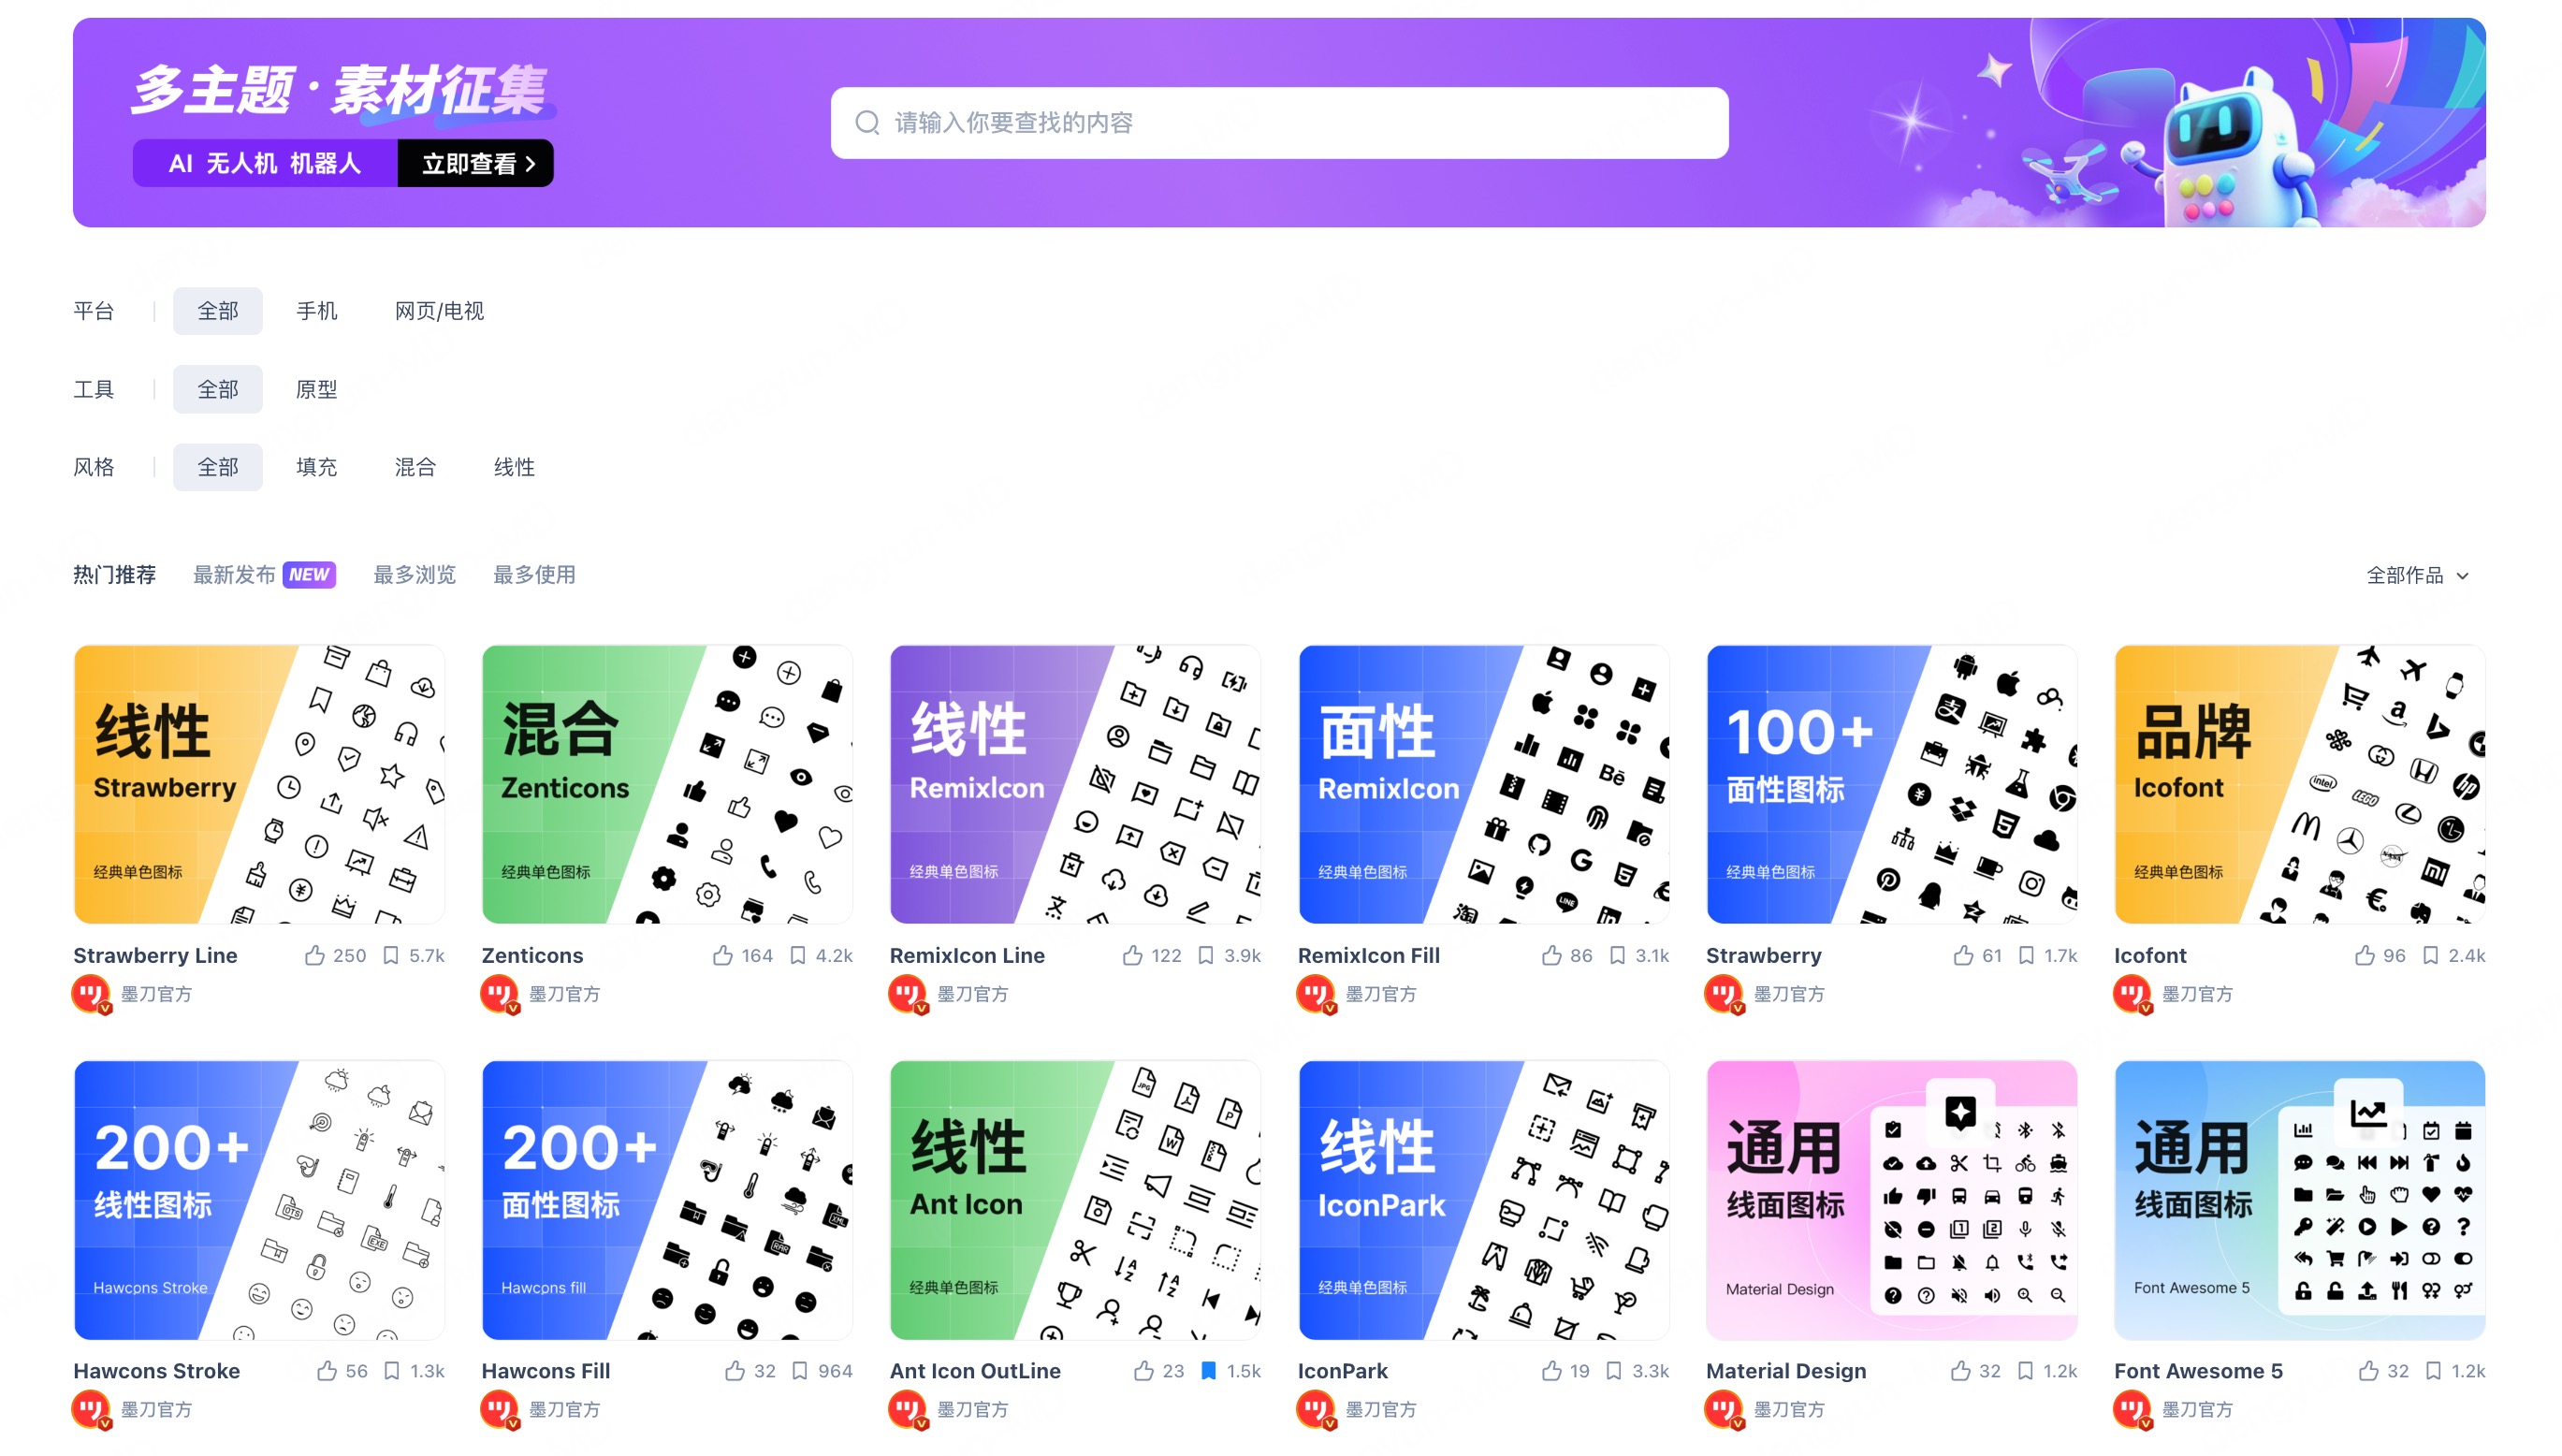Bookmark the RemixIcon Fill collection

(1617, 955)
